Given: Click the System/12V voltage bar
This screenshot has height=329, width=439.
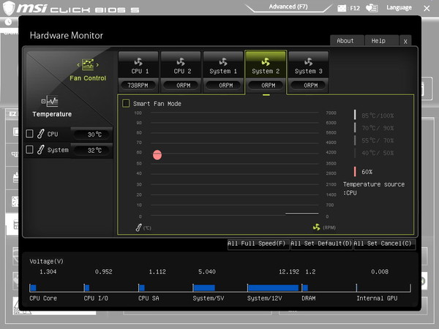Looking at the screenshot, I should [x=273, y=287].
